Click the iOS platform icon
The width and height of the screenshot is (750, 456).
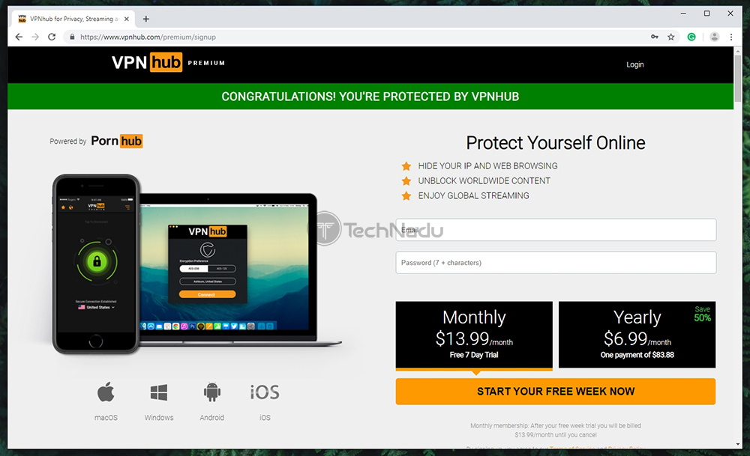click(265, 392)
